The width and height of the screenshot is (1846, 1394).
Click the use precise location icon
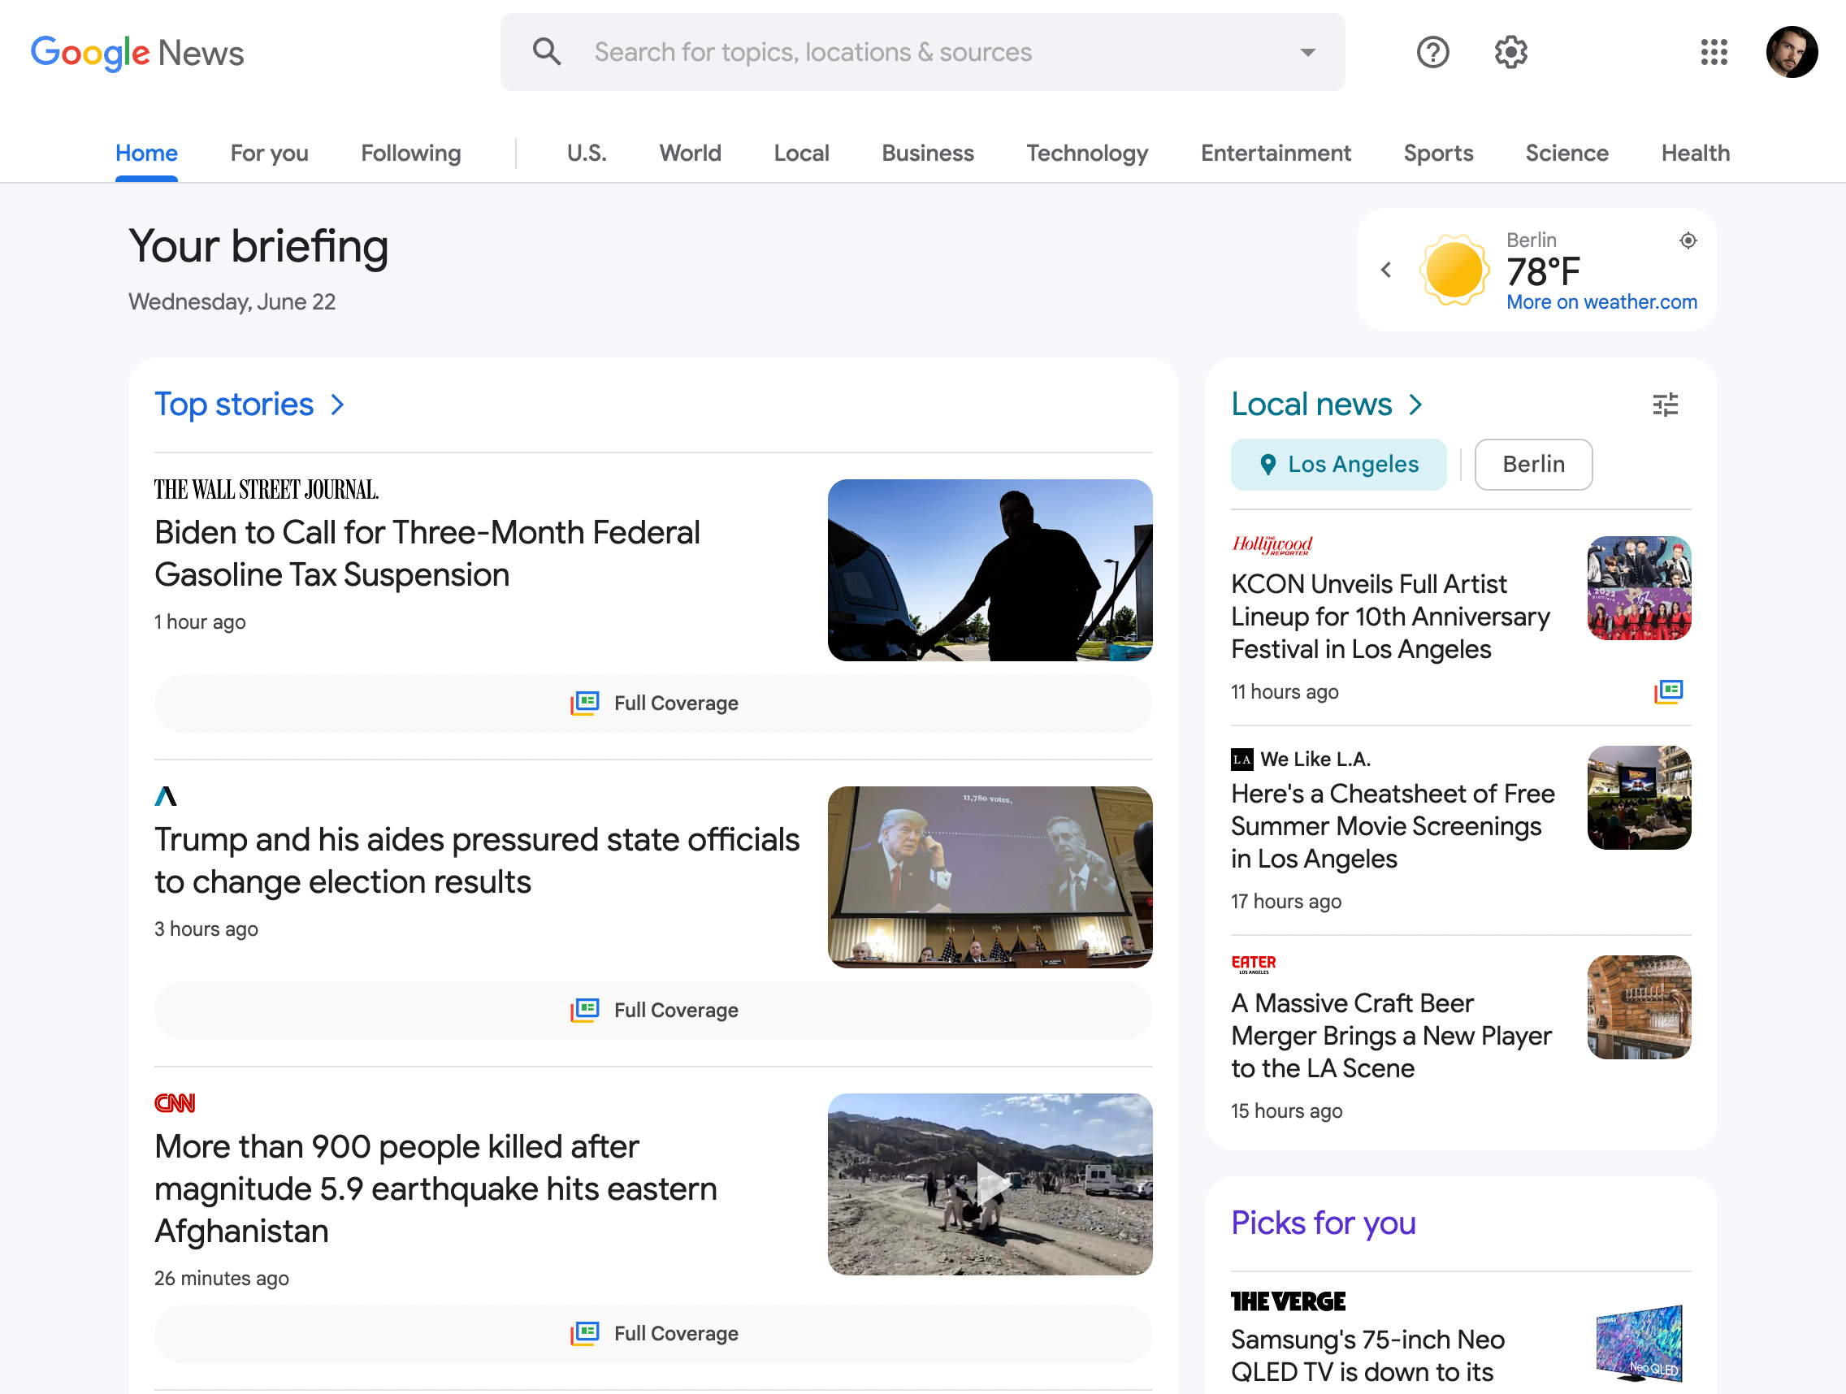click(1688, 240)
